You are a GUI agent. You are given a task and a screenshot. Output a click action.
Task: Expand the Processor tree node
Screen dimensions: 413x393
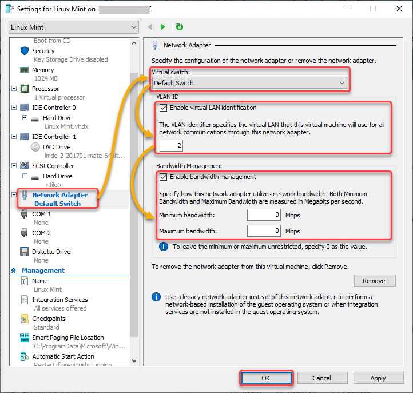tap(14, 89)
